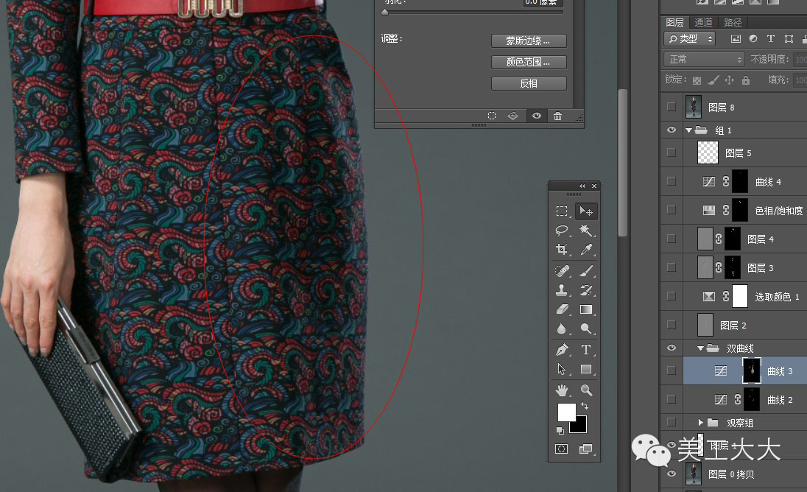Delete the mask with trash icon

(557, 116)
